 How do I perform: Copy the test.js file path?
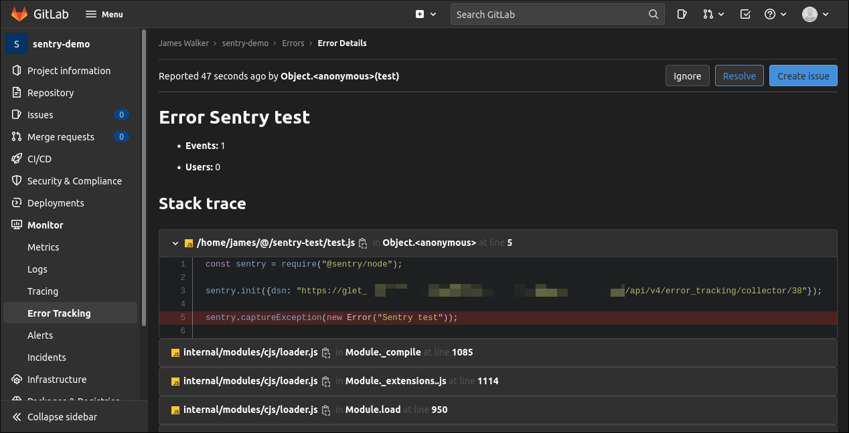(363, 243)
